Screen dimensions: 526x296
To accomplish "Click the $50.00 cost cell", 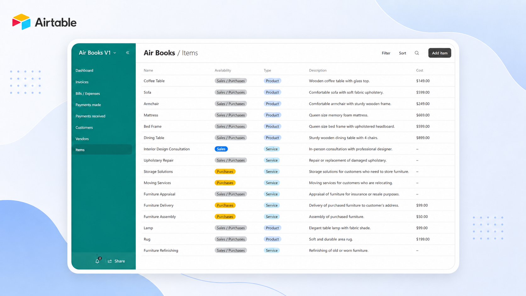I will (422, 217).
